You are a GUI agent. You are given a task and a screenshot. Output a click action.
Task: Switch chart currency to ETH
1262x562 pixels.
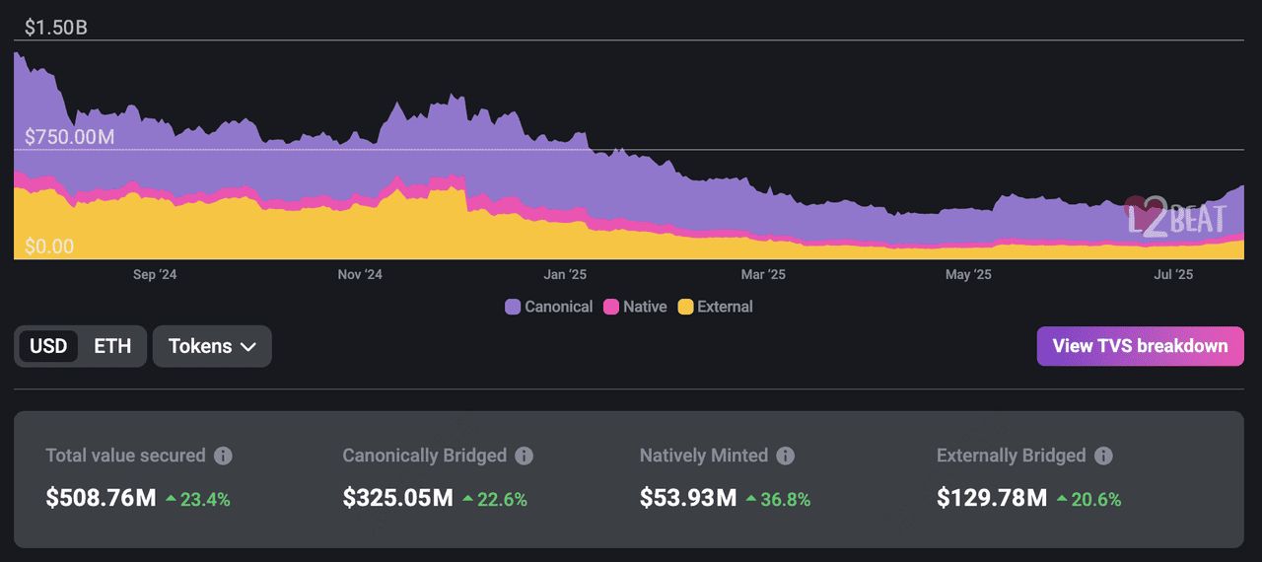(x=112, y=346)
